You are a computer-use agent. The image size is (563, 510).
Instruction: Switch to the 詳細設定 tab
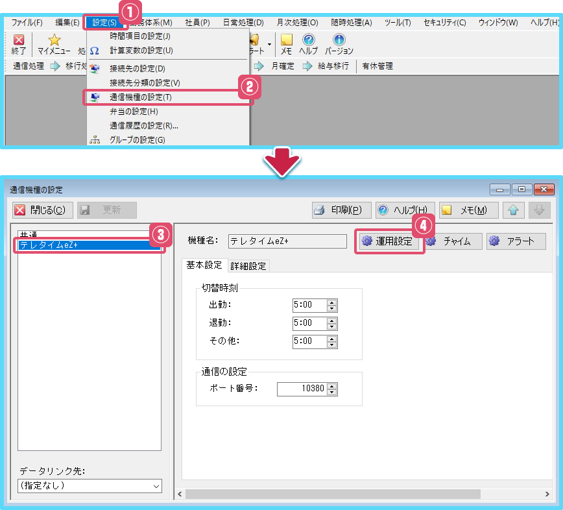pos(248,265)
